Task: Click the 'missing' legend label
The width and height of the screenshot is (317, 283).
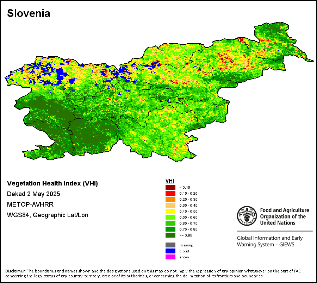Action: pyautogui.click(x=186, y=245)
